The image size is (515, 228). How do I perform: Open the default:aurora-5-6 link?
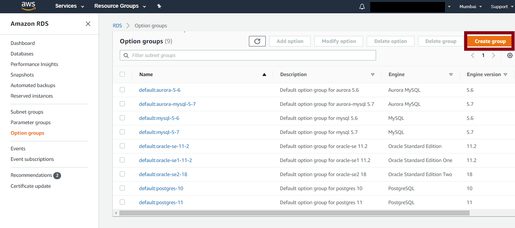pos(160,90)
